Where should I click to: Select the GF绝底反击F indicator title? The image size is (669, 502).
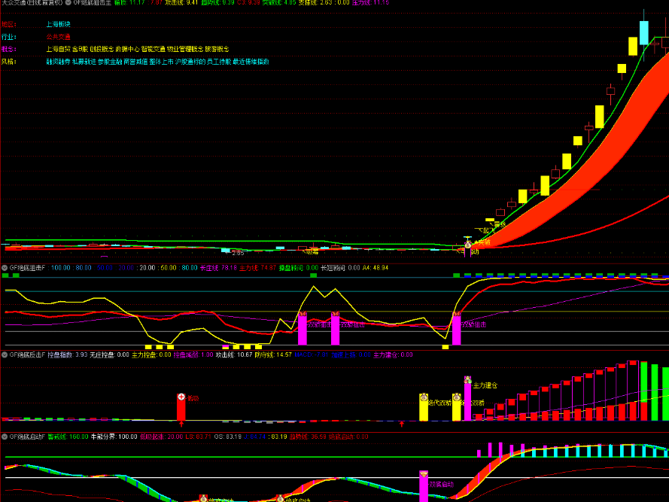click(27, 354)
